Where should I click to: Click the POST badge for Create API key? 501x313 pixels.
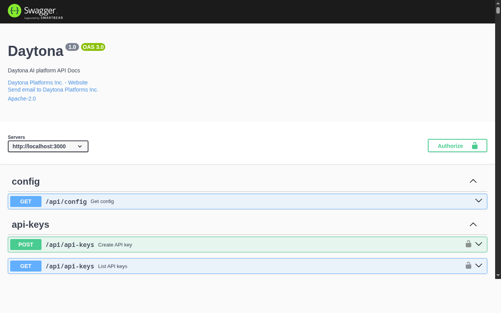pyautogui.click(x=26, y=245)
